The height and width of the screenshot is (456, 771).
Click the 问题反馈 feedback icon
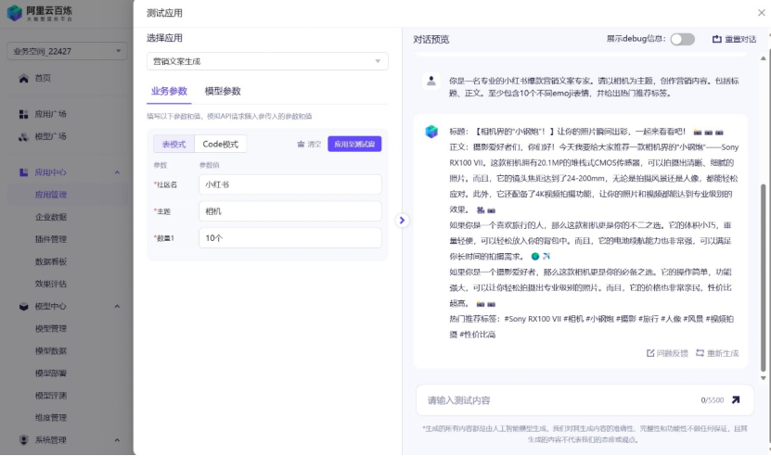650,353
